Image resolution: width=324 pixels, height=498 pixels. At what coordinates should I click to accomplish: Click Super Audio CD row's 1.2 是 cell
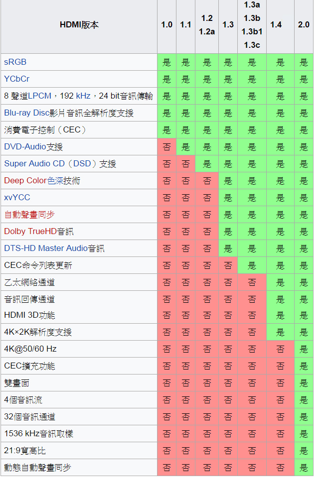207,163
